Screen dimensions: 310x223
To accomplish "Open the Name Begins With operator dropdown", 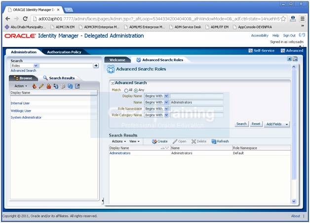I will (166, 102).
